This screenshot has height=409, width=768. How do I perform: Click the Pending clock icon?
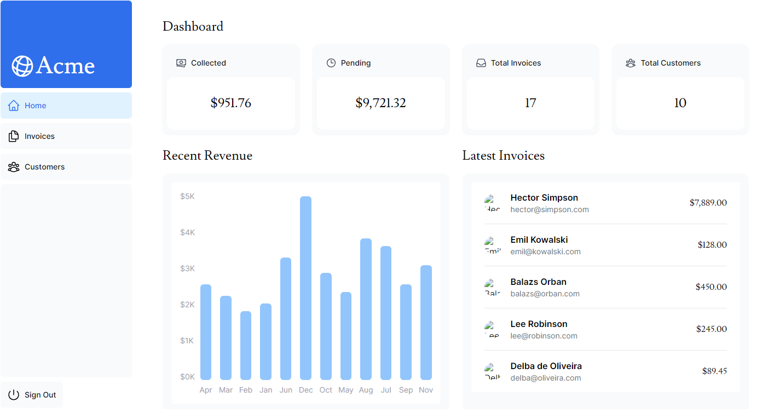click(x=331, y=63)
